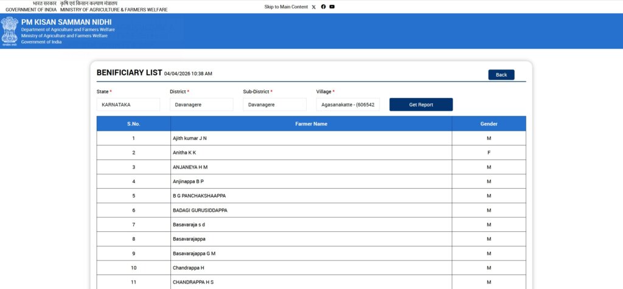Click serial number 5 cell

[133, 195]
